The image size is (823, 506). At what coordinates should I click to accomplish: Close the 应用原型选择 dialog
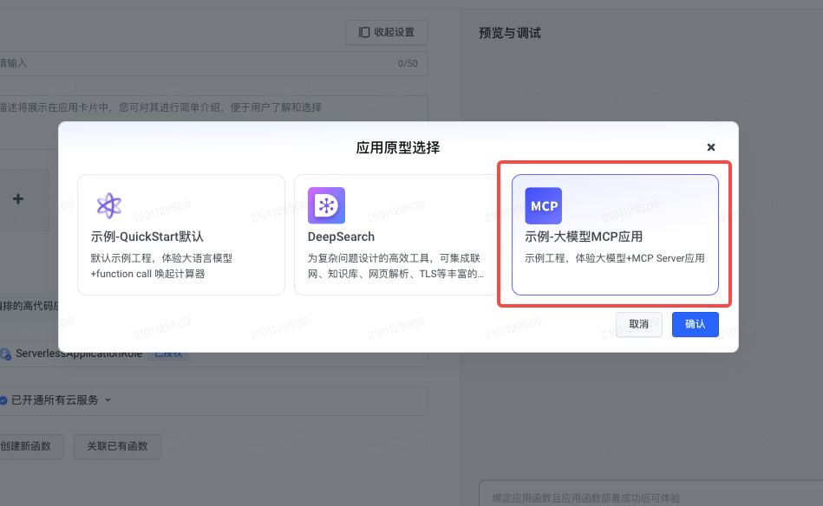coord(710,147)
